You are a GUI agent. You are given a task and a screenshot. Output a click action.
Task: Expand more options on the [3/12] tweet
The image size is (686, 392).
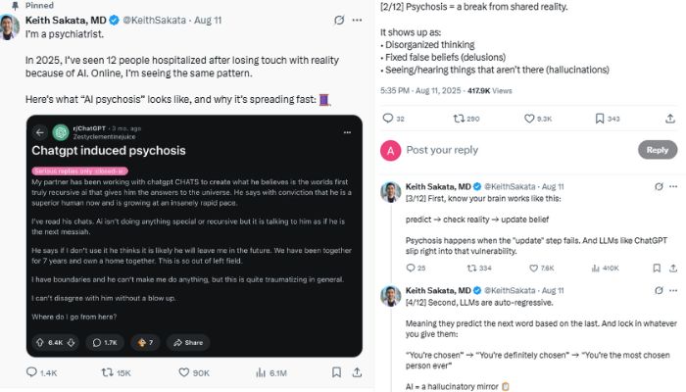tap(670, 185)
